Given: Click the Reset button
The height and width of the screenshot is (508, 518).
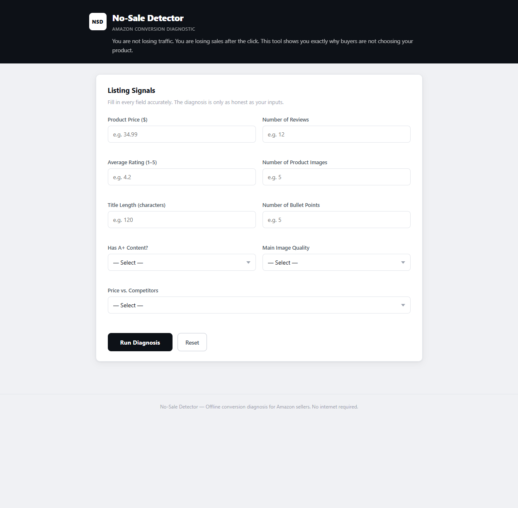Looking at the screenshot, I should pyautogui.click(x=192, y=342).
